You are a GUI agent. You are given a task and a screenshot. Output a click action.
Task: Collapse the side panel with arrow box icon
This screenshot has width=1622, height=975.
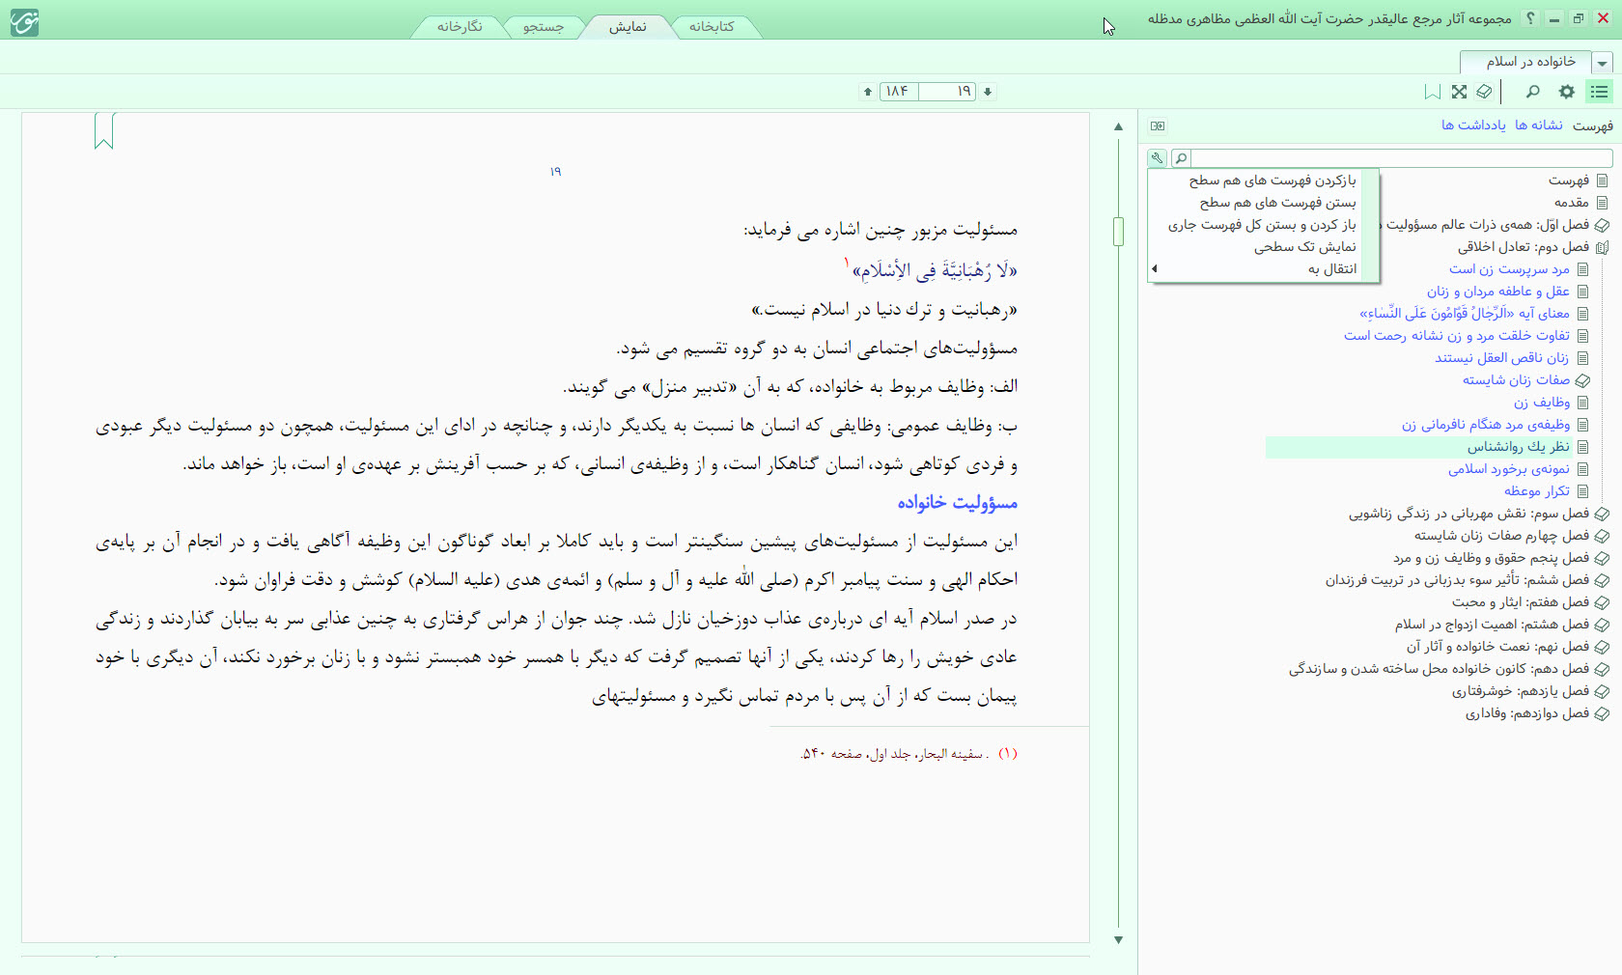tap(1158, 125)
